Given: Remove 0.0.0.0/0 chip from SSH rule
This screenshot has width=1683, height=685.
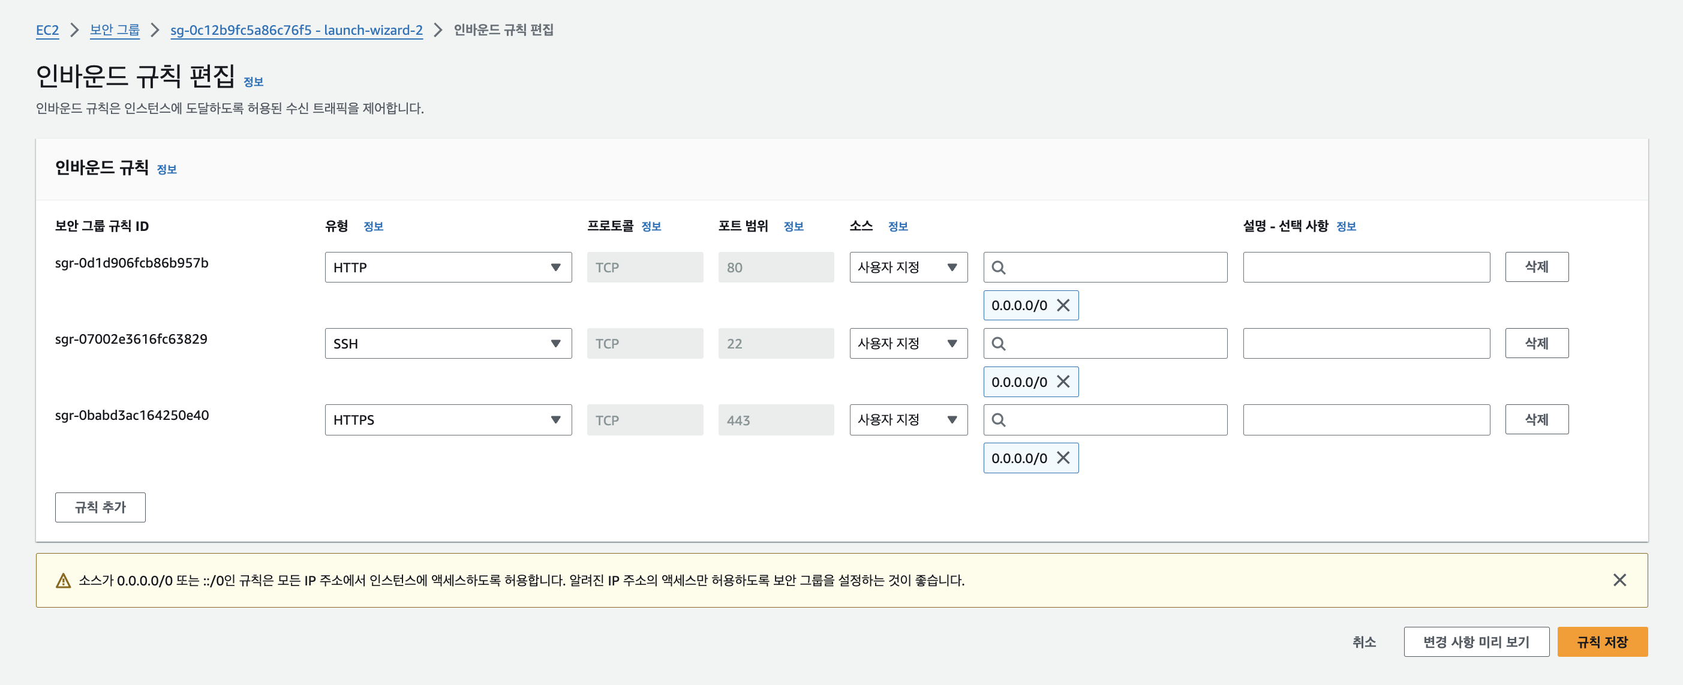Looking at the screenshot, I should pos(1063,381).
